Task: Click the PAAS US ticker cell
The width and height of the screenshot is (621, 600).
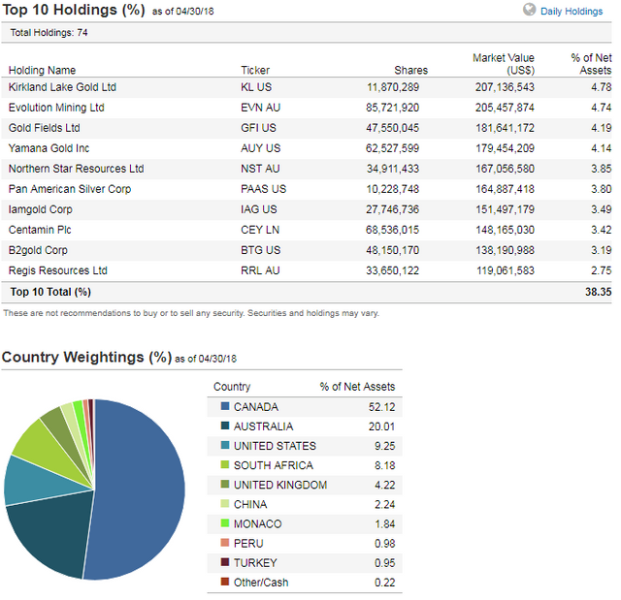Action: 263,189
